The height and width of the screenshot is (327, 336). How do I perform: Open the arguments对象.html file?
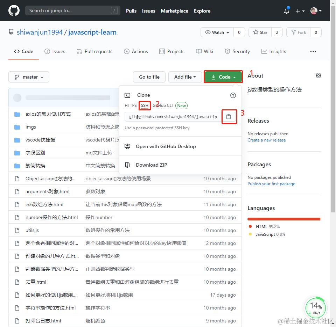[x=47, y=191]
